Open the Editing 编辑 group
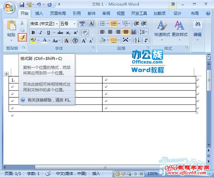 198,30
